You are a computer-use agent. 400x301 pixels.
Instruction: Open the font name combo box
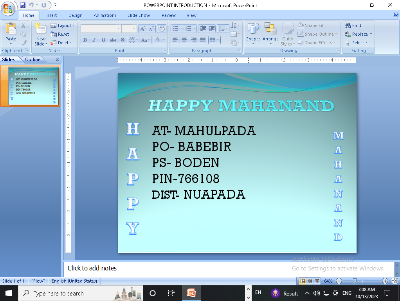point(101,29)
